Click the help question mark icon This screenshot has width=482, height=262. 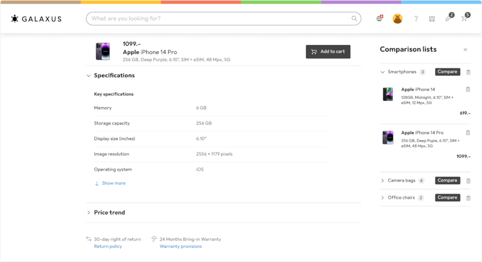coord(416,19)
